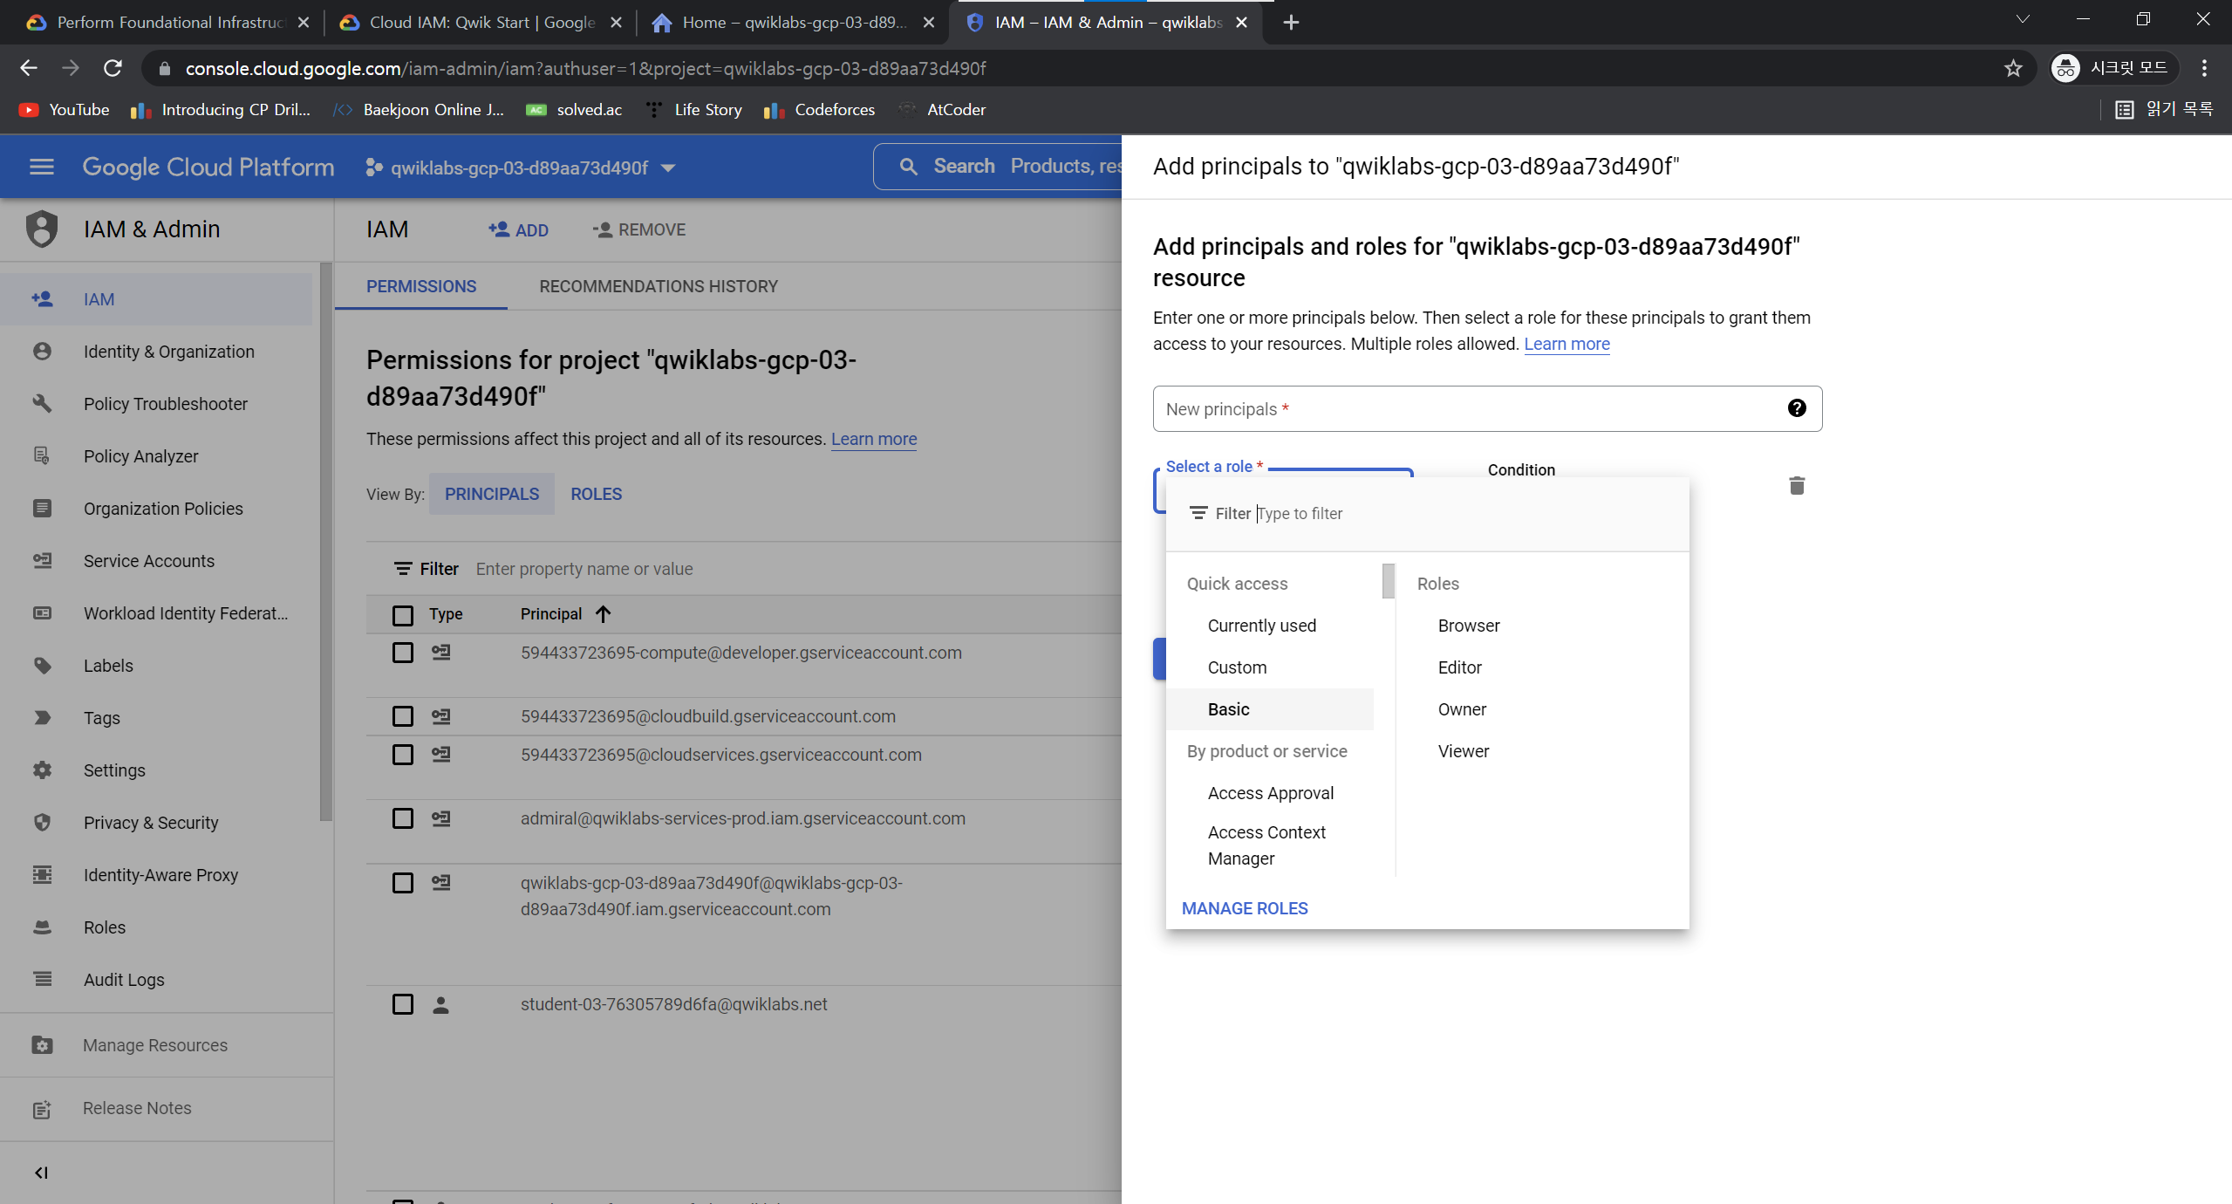Expand the project selector dropdown arrow
Viewport: 2232px width, 1204px height.
[x=668, y=168]
